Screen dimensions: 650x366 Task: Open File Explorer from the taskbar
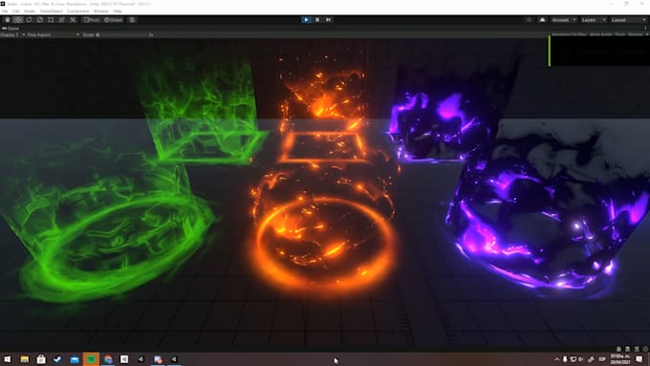click(25, 359)
